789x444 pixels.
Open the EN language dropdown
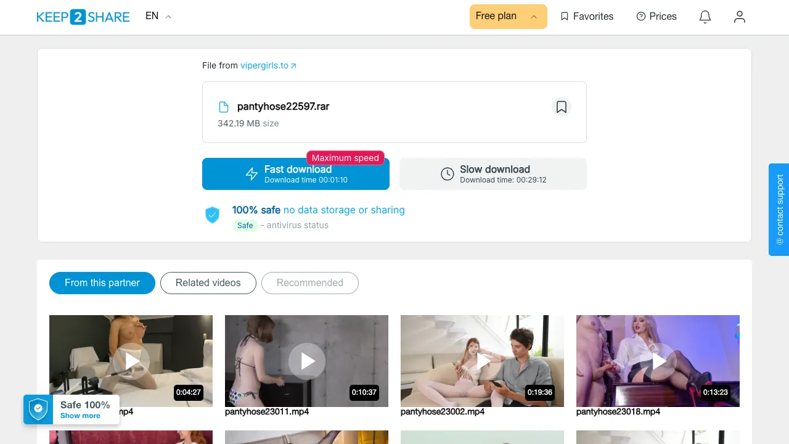coord(158,16)
